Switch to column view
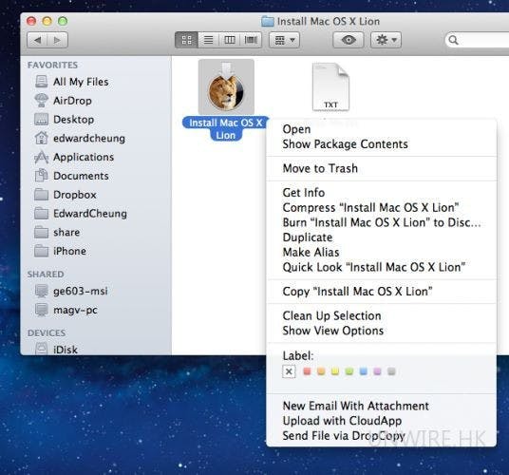 [230, 40]
